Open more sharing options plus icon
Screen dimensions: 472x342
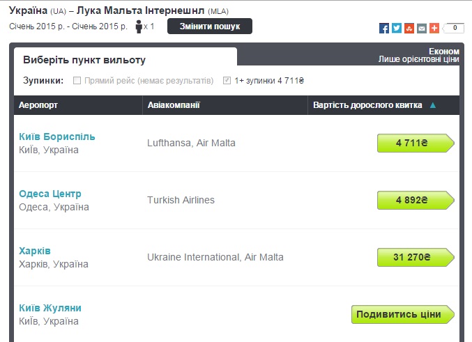click(x=434, y=29)
